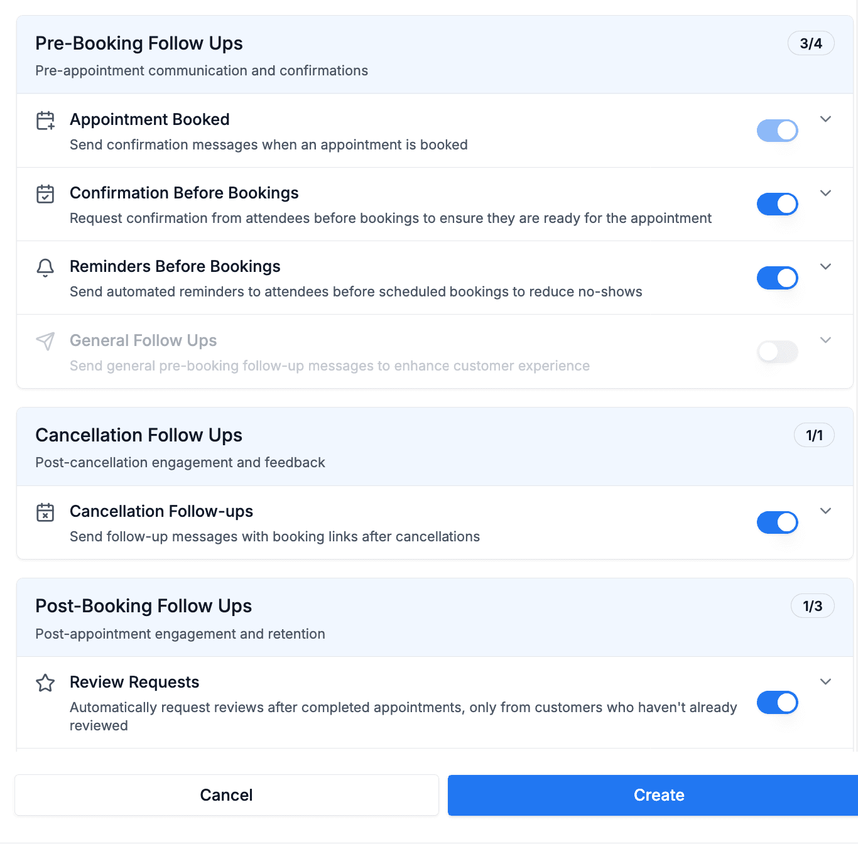Disable the Review Requests toggle
This screenshot has width=858, height=844.
[x=777, y=703]
